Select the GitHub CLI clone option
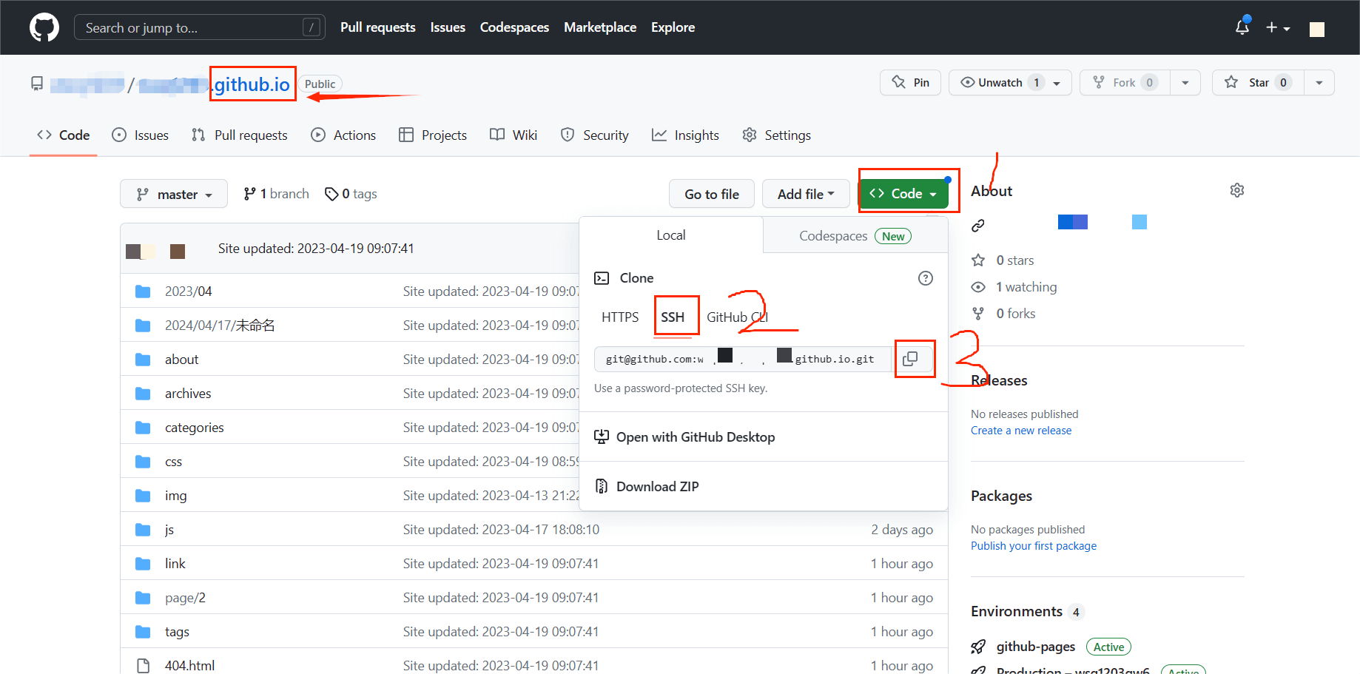Viewport: 1360px width, 674px height. (738, 317)
